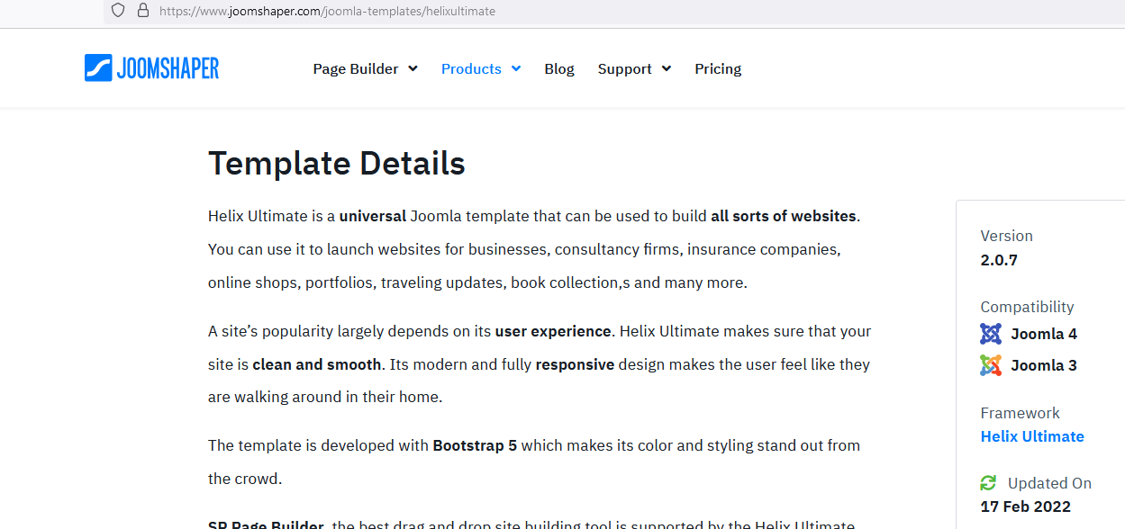This screenshot has height=529, width=1125.
Task: Click the JoomShaper logo
Action: pos(151,68)
